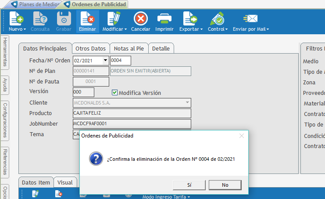This screenshot has width=325, height=199.
Task: Open the Cliente combo box dropdown
Action: [x=187, y=103]
